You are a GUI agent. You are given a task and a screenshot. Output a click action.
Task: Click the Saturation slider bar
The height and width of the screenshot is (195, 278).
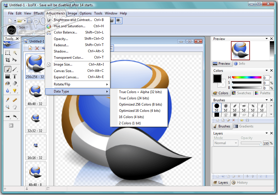coord(247,83)
